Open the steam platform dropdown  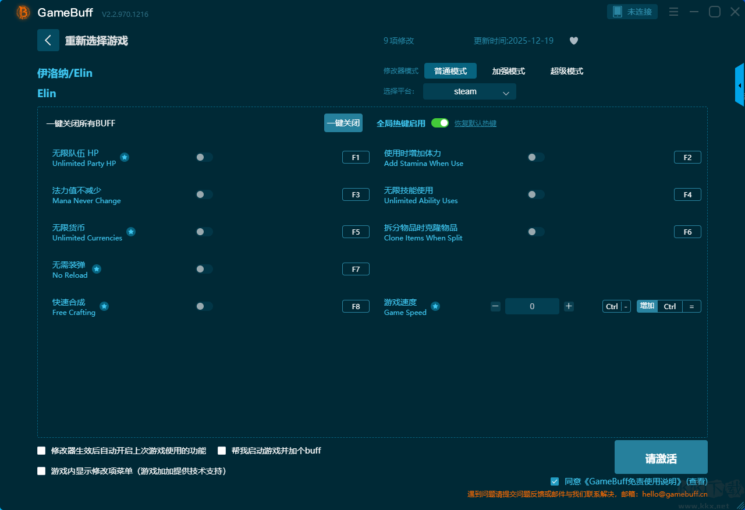tap(469, 91)
